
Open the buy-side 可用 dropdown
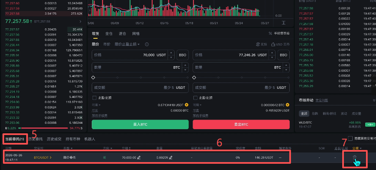96,105
